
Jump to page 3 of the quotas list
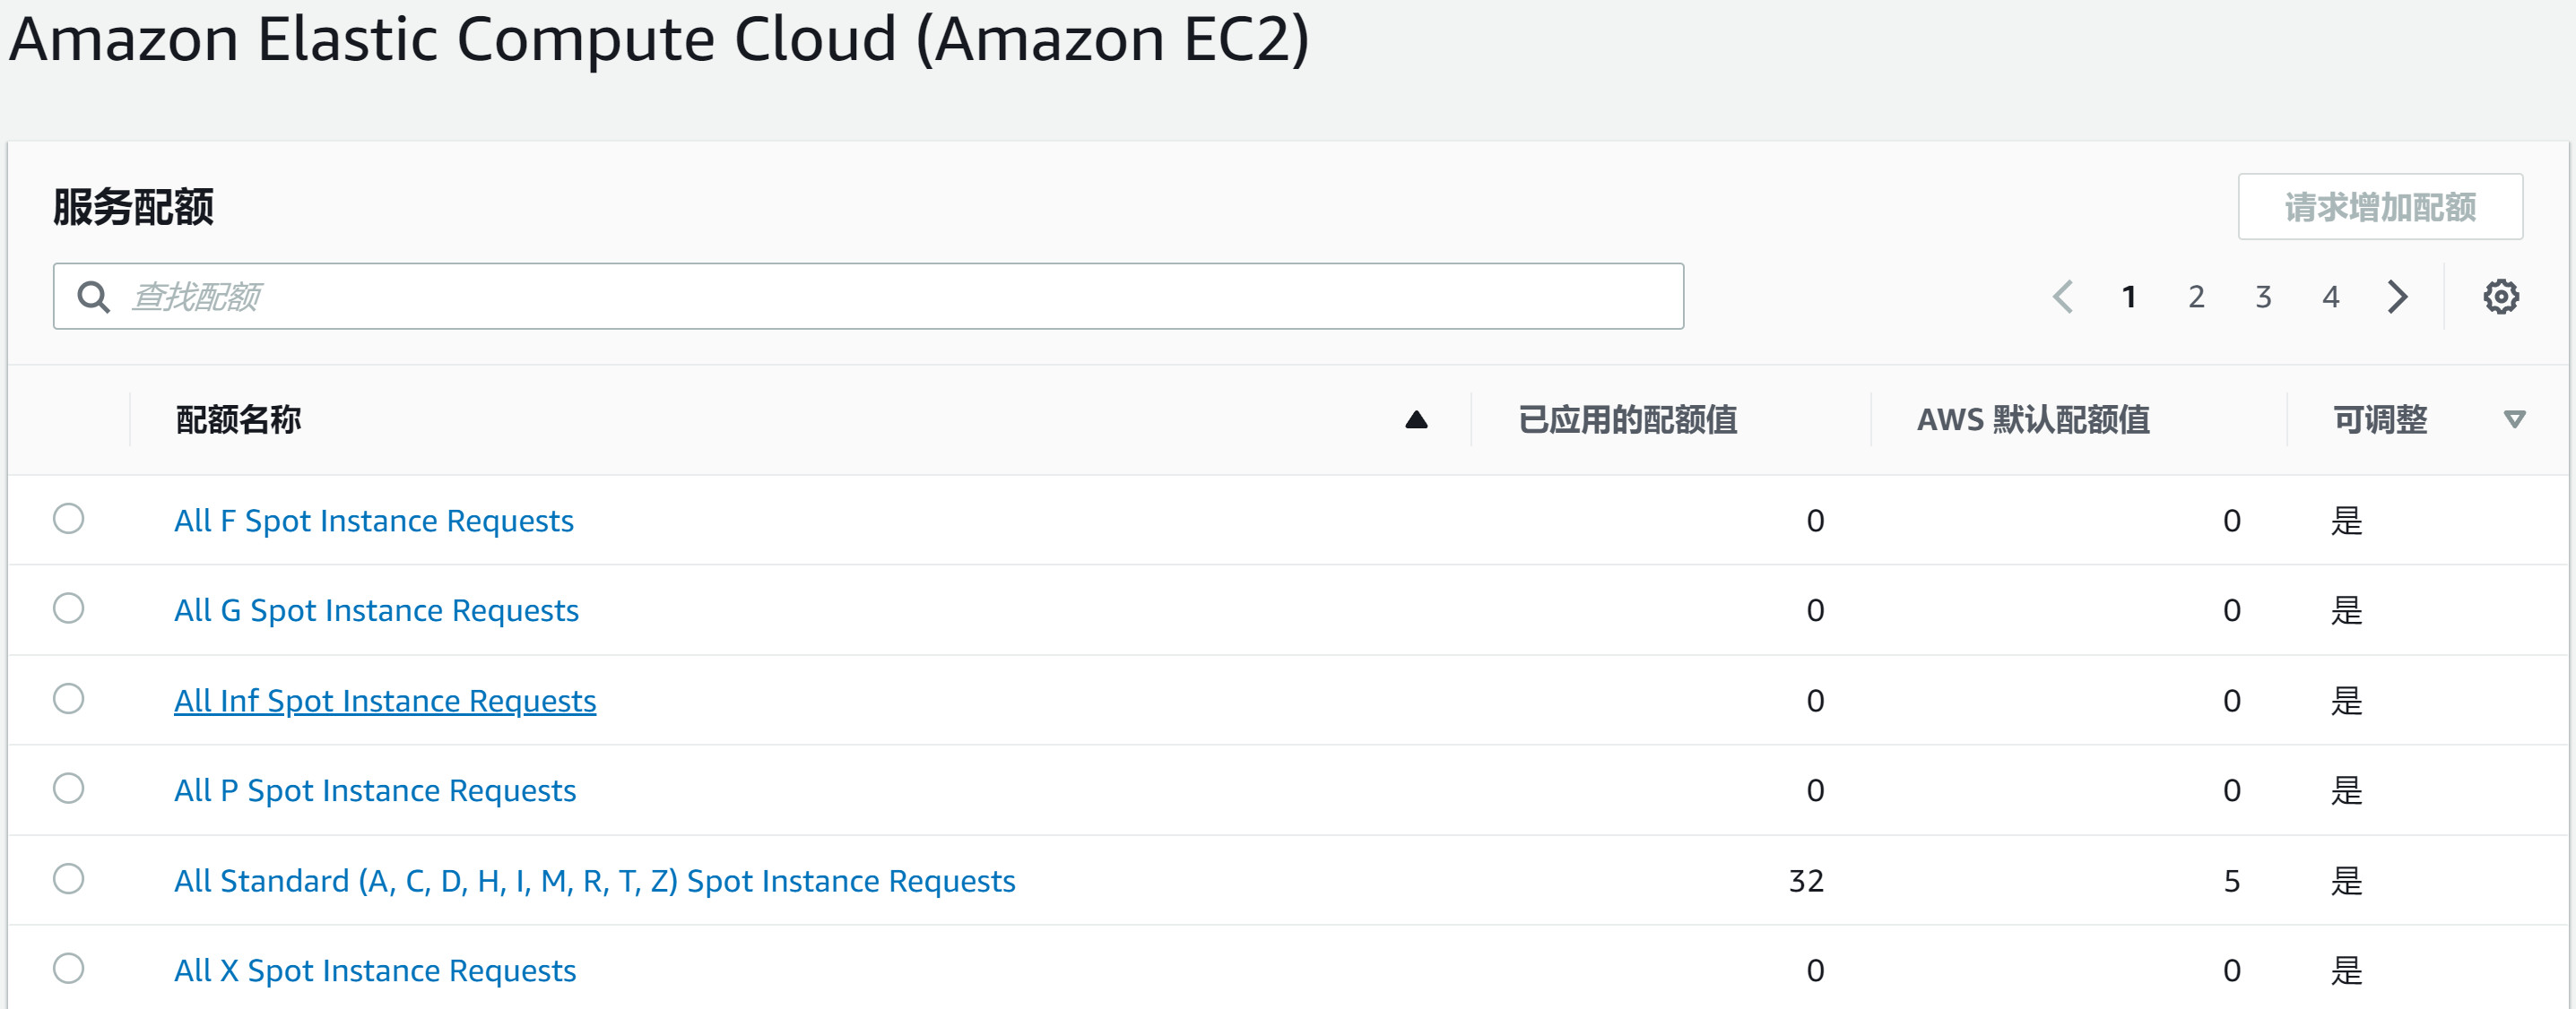2263,296
